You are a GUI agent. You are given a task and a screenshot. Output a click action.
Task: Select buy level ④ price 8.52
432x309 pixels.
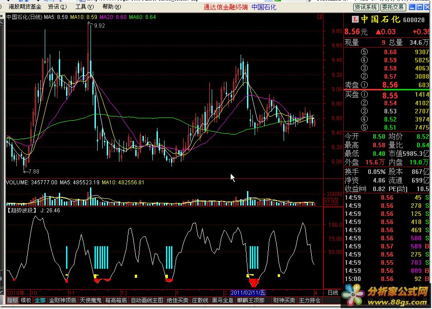pyautogui.click(x=390, y=119)
